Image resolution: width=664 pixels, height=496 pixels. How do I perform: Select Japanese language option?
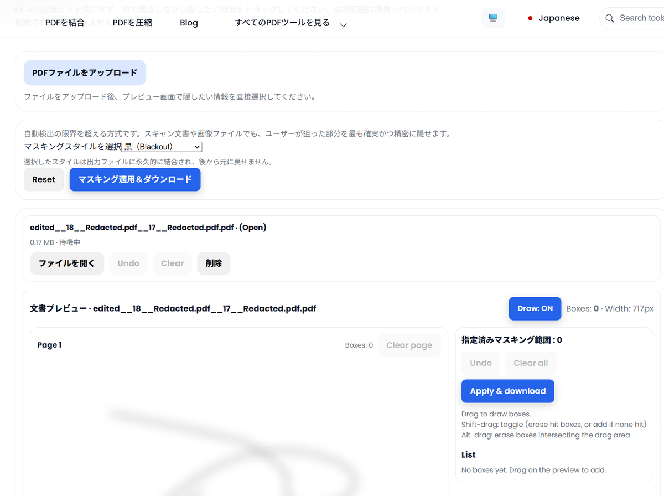point(559,18)
